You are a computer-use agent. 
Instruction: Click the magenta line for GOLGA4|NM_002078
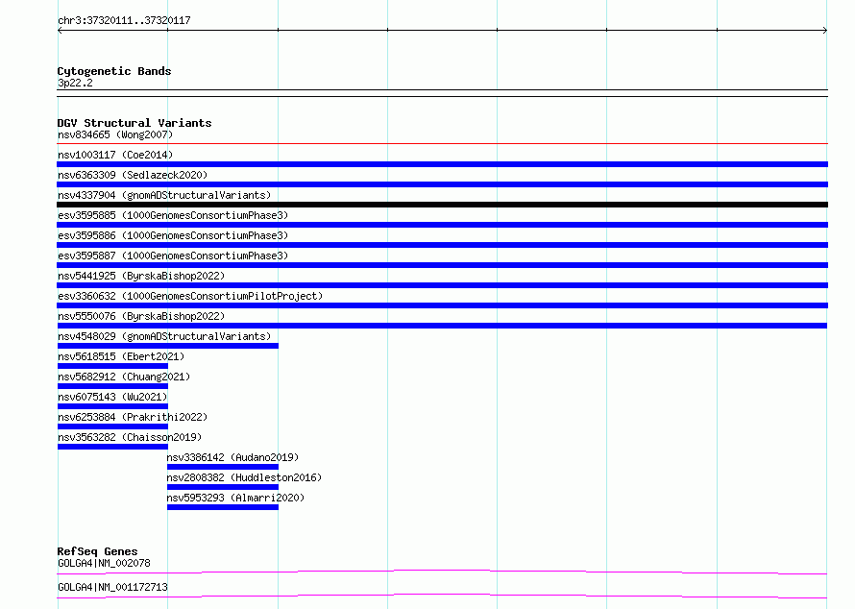tap(442, 572)
